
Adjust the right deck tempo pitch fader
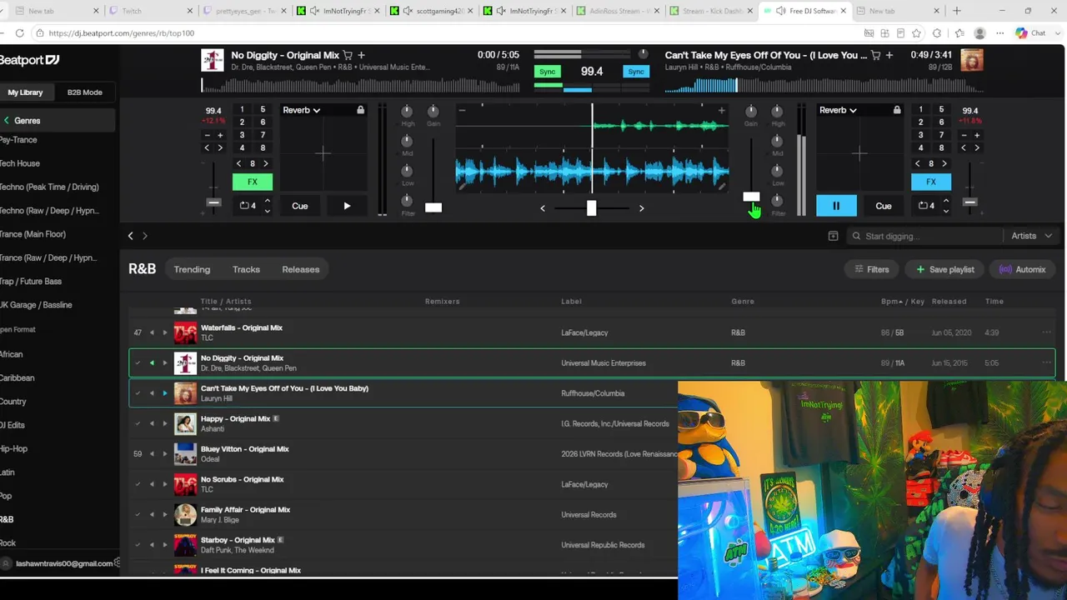click(x=969, y=202)
